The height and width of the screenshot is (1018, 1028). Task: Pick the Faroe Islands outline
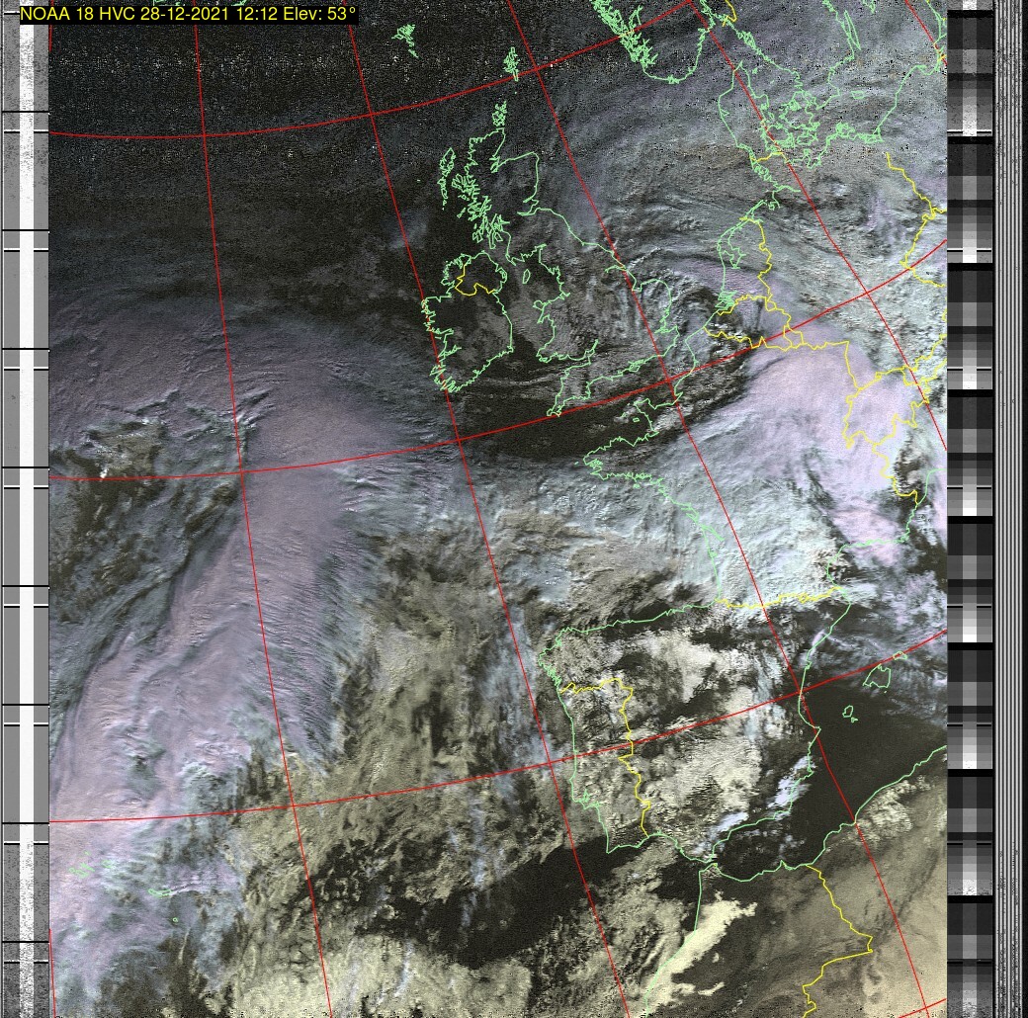pos(405,35)
